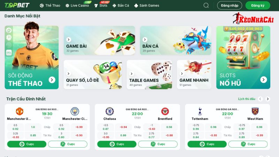Click green Cược button under Chelsea match
Viewport: 279px width, 157px height.
coord(117,144)
